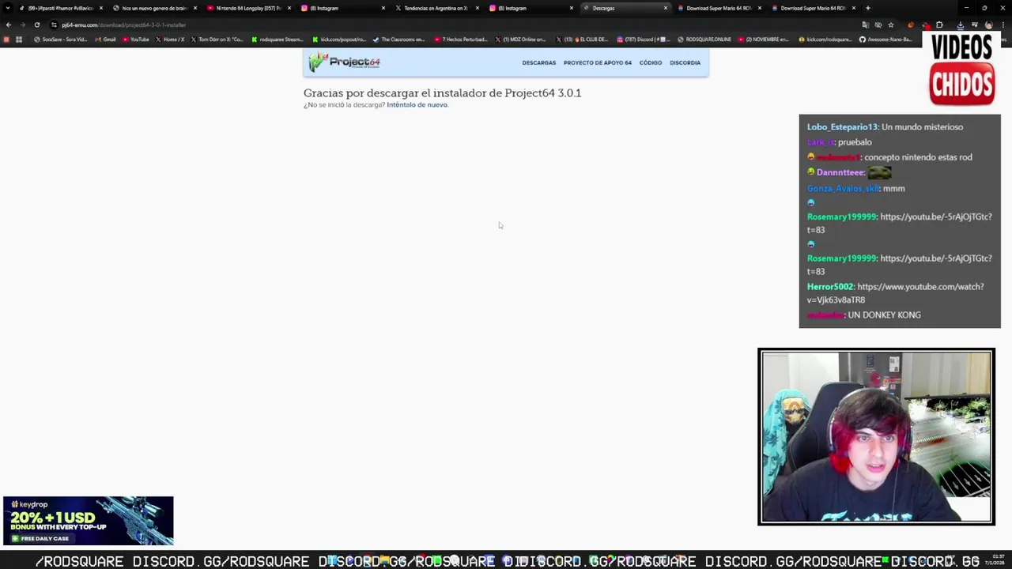Open The Classrooms bookmark

[399, 40]
